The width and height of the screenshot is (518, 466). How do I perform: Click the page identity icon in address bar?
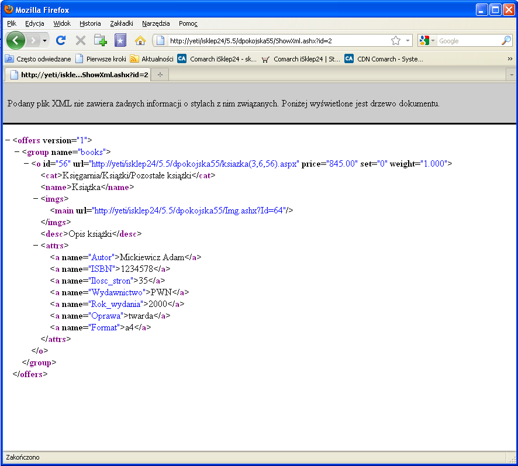point(161,41)
